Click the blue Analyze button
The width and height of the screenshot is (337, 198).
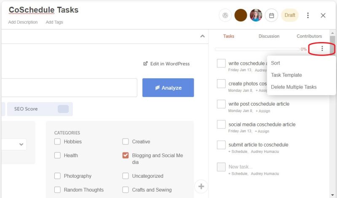[x=168, y=88]
